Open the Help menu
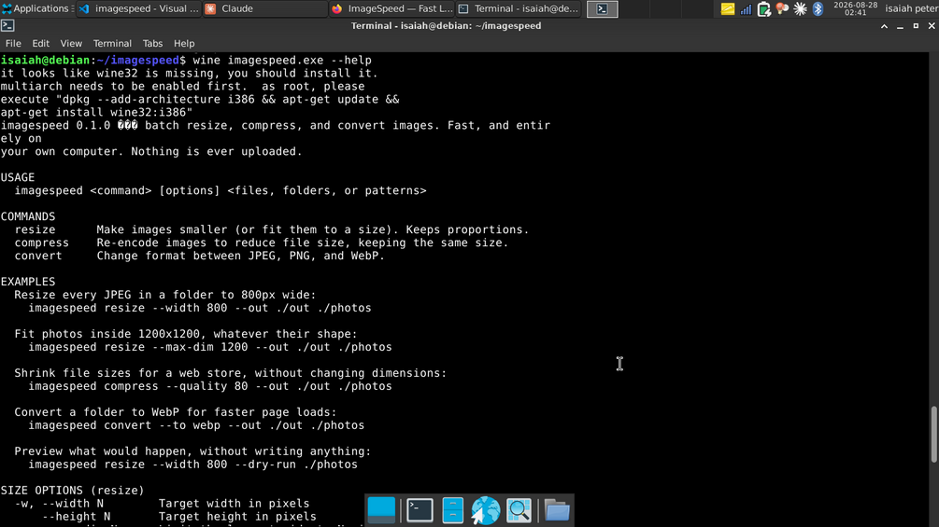This screenshot has height=527, width=939. pyautogui.click(x=184, y=43)
